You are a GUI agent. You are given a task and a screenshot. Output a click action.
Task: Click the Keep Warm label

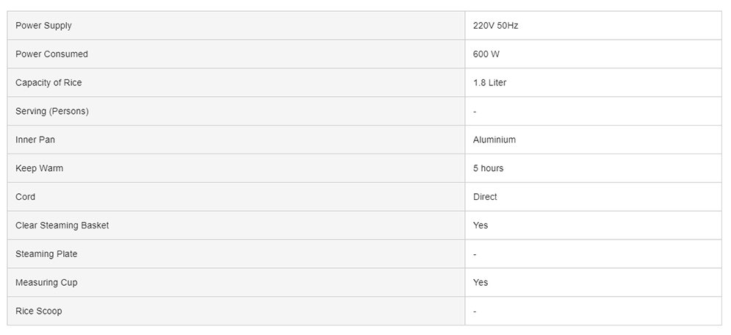point(39,168)
